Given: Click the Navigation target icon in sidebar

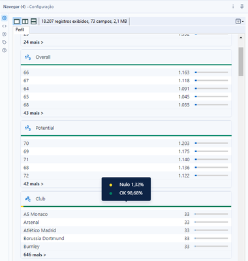Looking at the screenshot, I should click(x=4, y=34).
